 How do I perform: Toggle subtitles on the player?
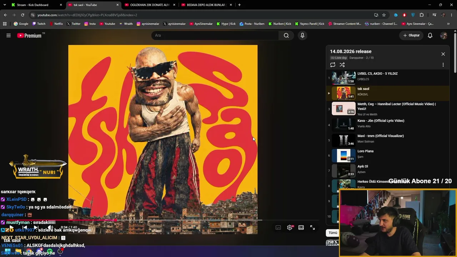tap(278, 227)
